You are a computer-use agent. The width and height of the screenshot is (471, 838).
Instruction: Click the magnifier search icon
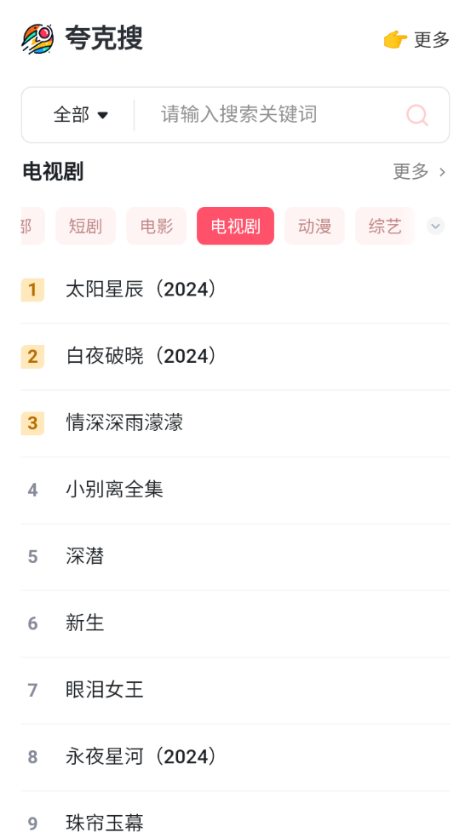417,115
